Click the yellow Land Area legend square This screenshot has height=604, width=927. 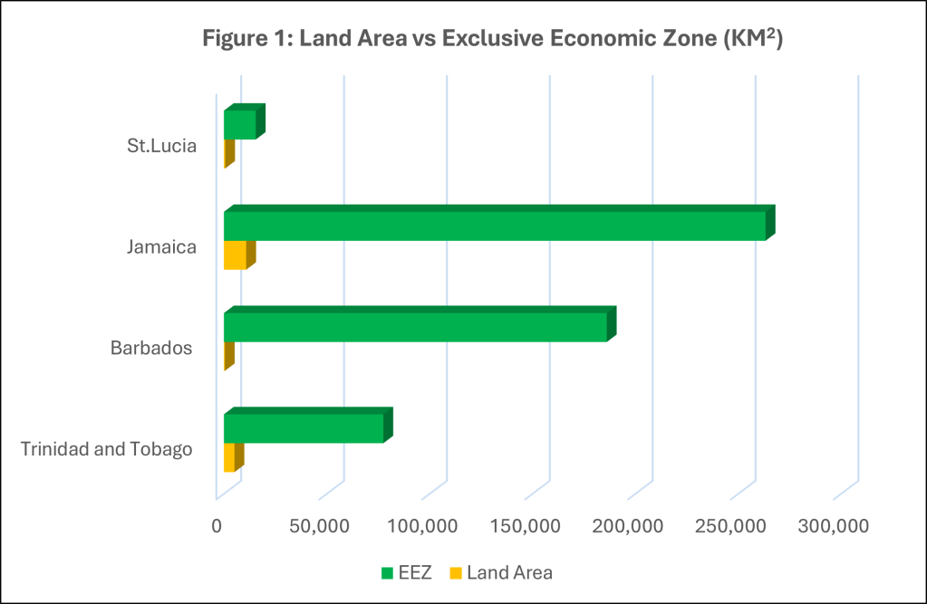[456, 572]
